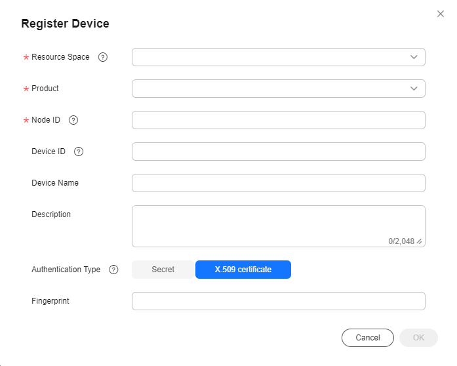Open the Product selection field
This screenshot has height=366, width=457.
[279, 89]
